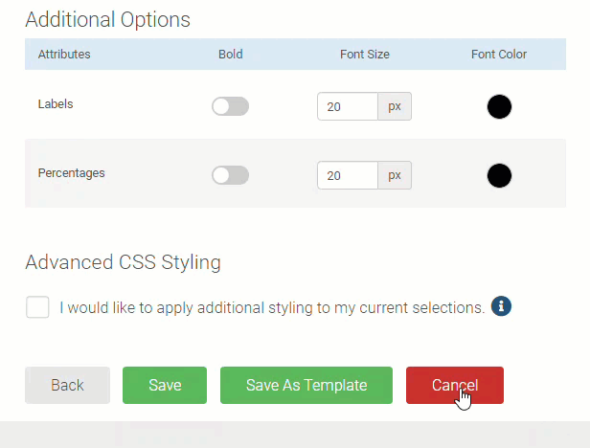The image size is (590, 448).
Task: Click the info icon beside CSS styling
Action: coord(501,306)
